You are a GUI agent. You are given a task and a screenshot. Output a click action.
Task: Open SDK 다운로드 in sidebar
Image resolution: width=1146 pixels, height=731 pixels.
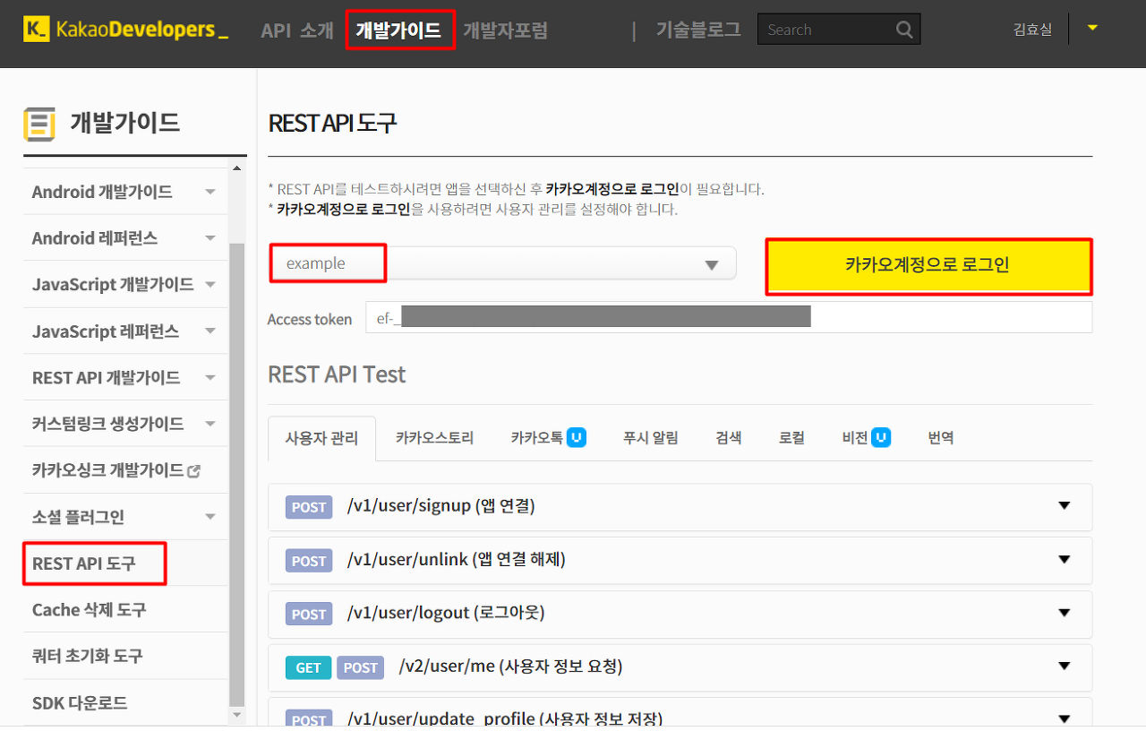pos(80,703)
